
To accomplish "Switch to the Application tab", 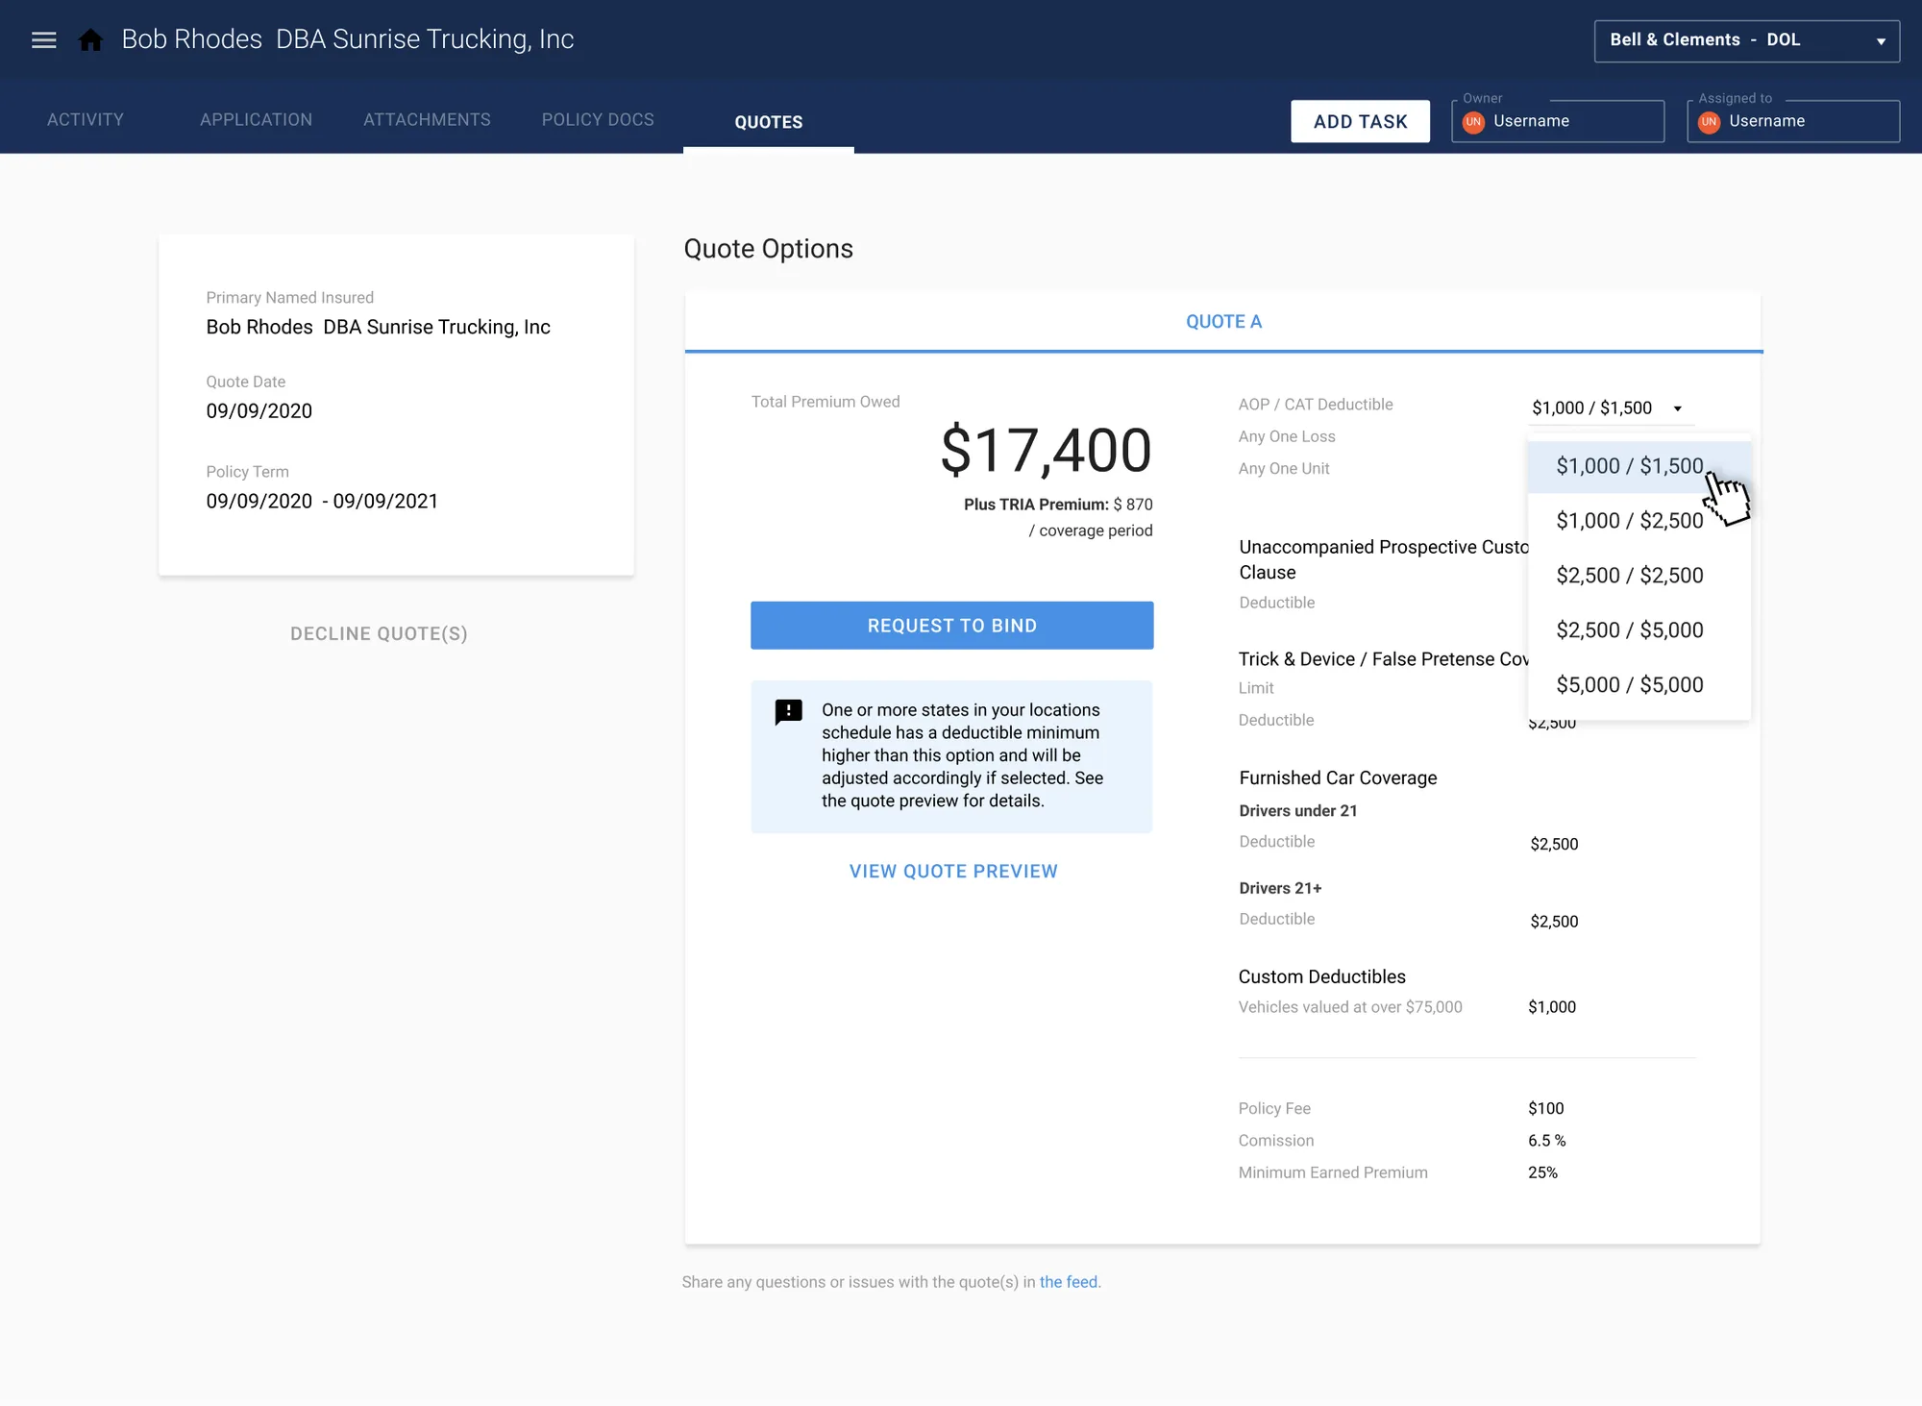I will click(x=257, y=119).
